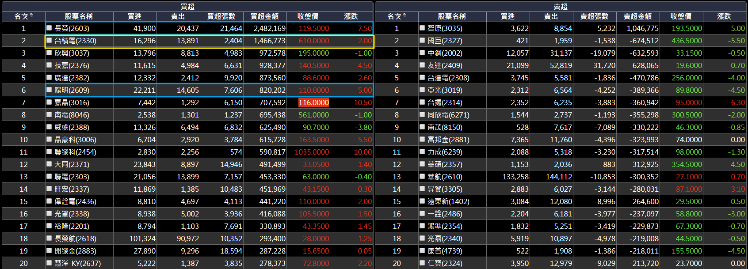
Task: Open stock 昇貿(3305)
Action: point(445,189)
